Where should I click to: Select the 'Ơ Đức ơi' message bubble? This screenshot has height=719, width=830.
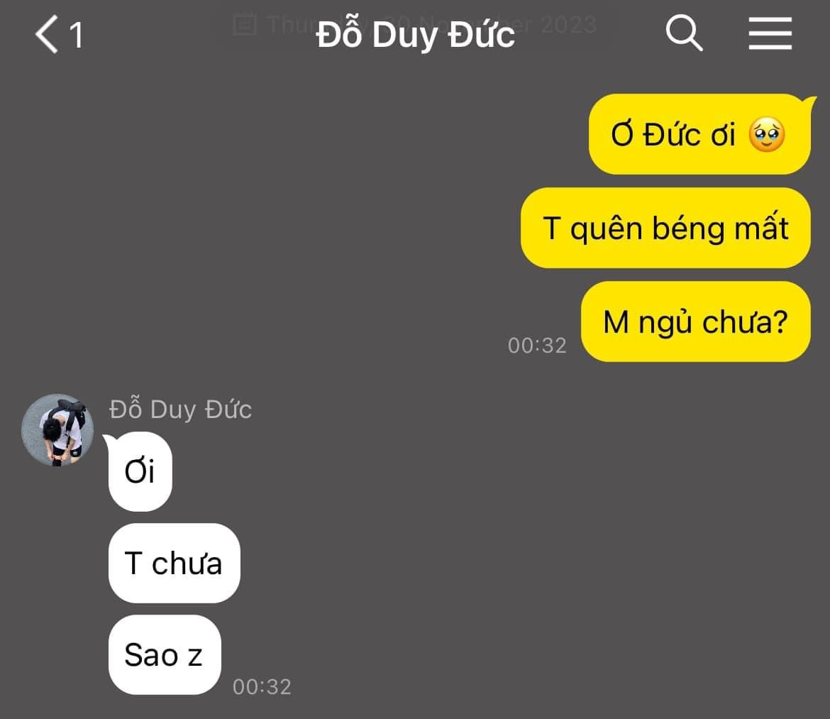[699, 134]
